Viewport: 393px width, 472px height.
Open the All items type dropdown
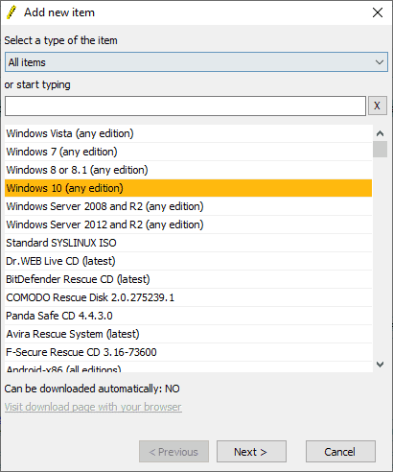(196, 62)
